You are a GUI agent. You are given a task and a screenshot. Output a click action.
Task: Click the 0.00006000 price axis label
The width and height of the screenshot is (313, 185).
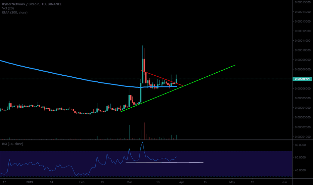(303, 88)
